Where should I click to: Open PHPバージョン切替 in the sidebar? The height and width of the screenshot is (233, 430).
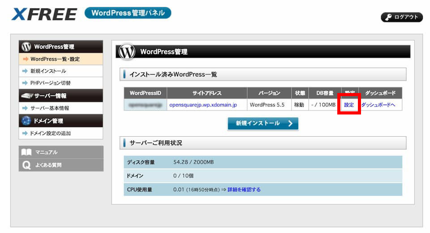point(50,83)
